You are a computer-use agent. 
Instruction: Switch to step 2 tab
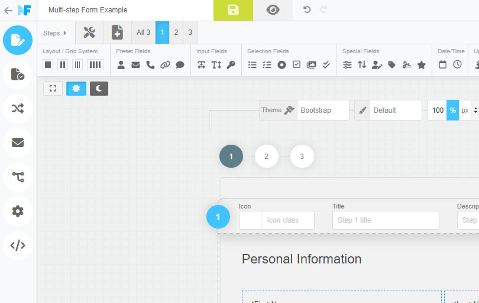176,32
